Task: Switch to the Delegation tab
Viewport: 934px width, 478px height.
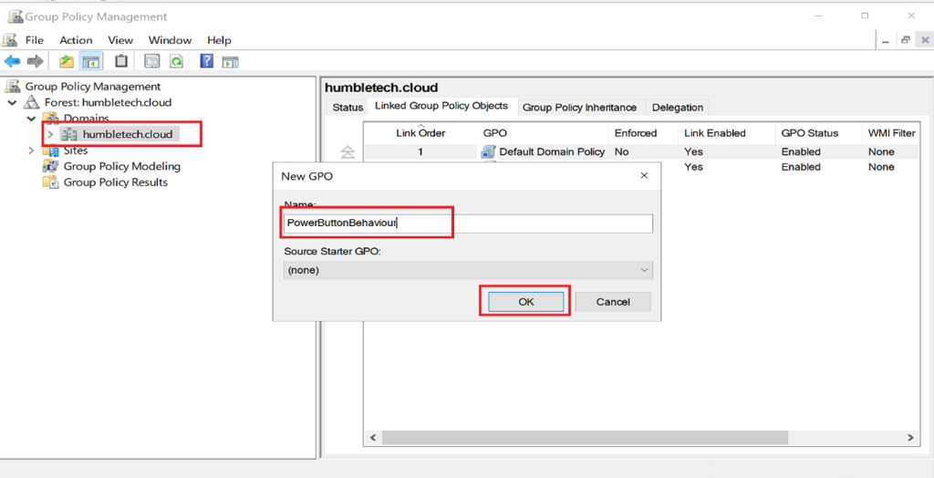Action: tap(678, 108)
